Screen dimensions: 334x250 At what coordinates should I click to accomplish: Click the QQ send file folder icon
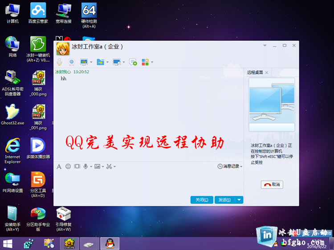[100, 62]
